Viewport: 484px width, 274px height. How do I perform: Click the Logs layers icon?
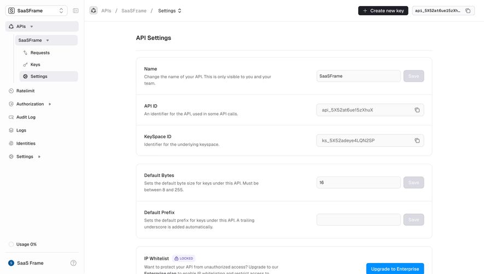coord(11,130)
